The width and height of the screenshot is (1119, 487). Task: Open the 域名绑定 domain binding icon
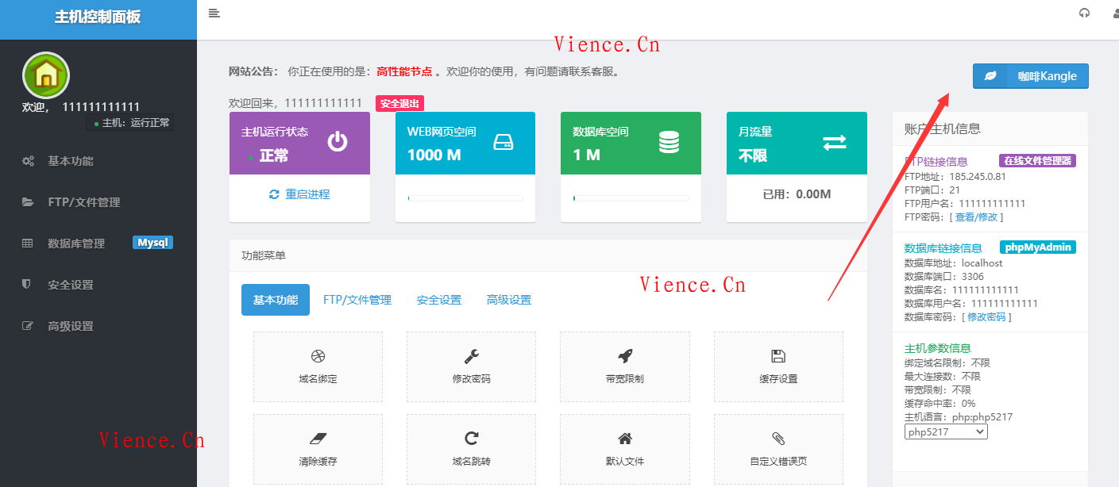tap(318, 366)
